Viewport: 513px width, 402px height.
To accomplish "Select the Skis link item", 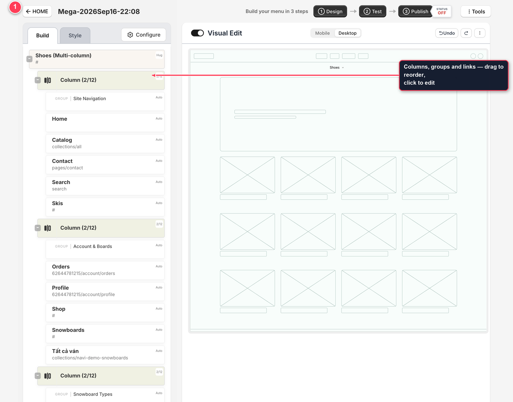I will [105, 207].
